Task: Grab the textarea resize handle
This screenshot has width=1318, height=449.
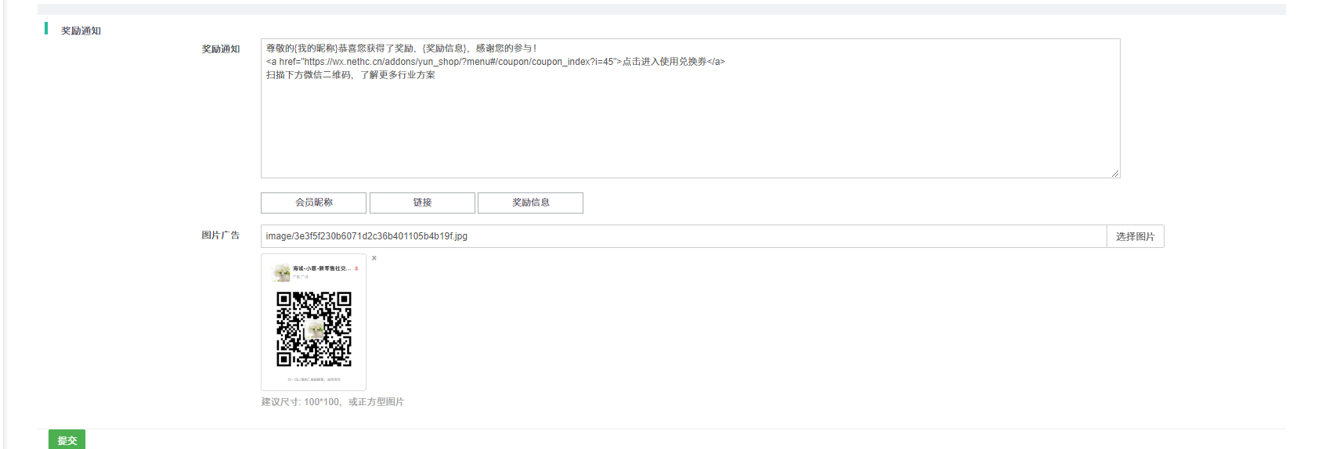Action: coord(1115,174)
